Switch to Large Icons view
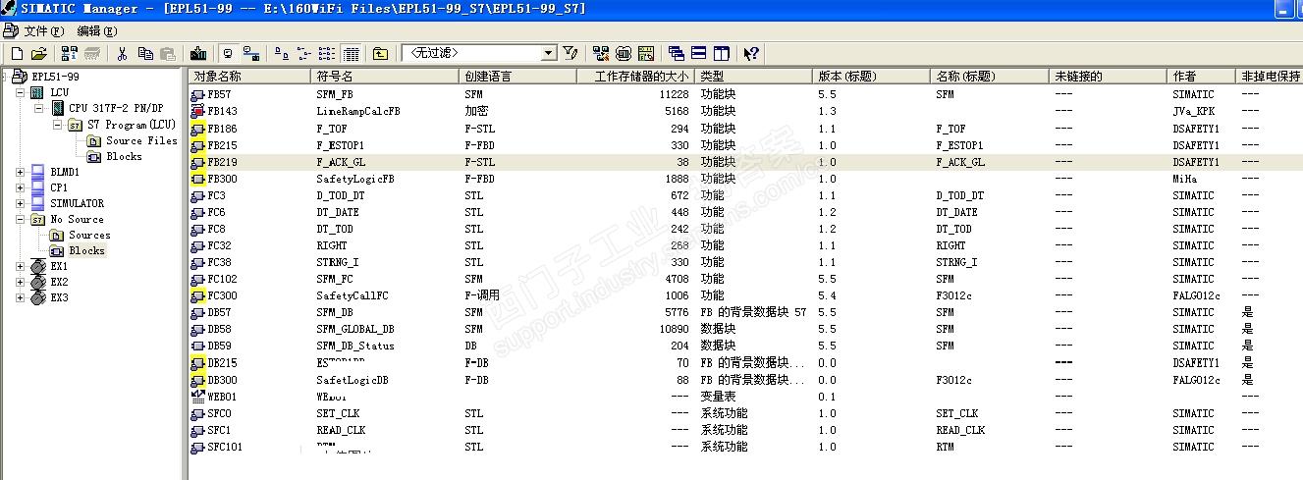1303x480 pixels. 282,53
